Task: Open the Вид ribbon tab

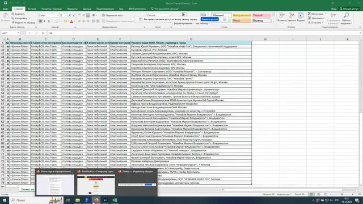Action: tap(121, 9)
